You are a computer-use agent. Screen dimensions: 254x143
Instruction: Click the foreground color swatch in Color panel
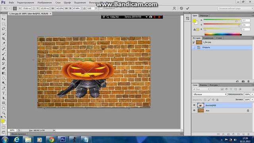194,21
